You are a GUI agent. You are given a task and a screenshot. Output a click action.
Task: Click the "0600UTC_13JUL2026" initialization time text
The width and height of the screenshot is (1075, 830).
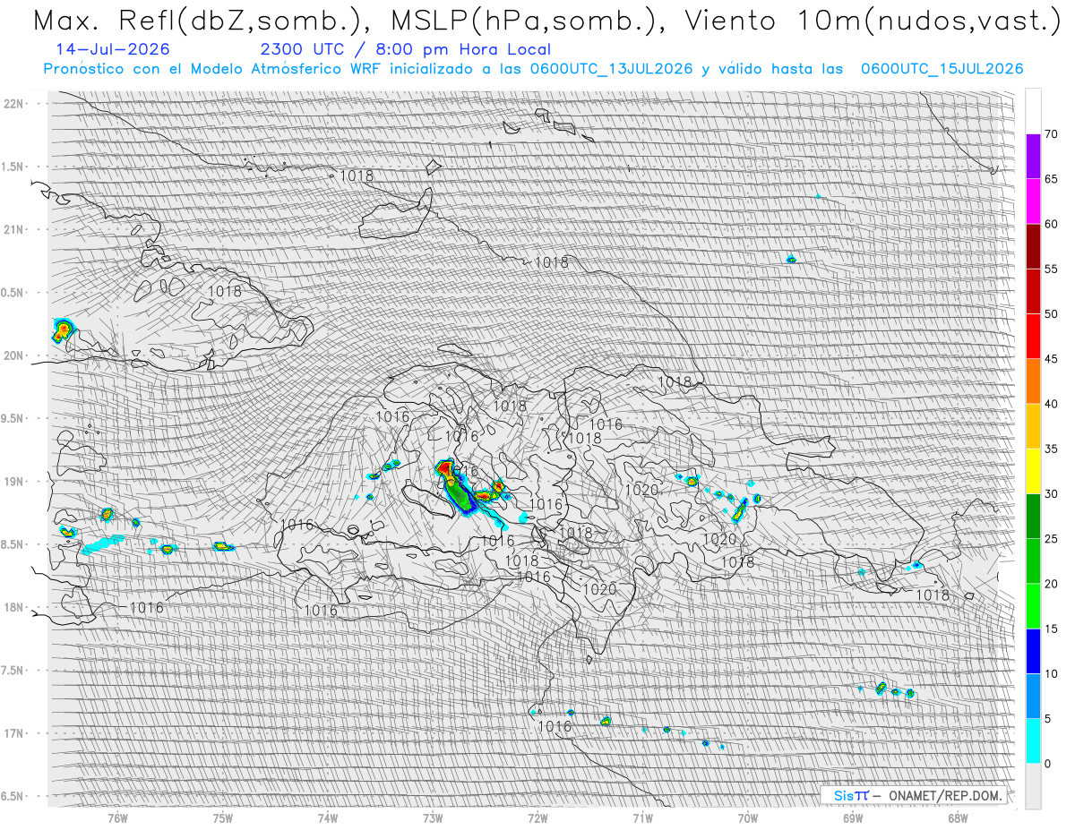click(x=611, y=69)
